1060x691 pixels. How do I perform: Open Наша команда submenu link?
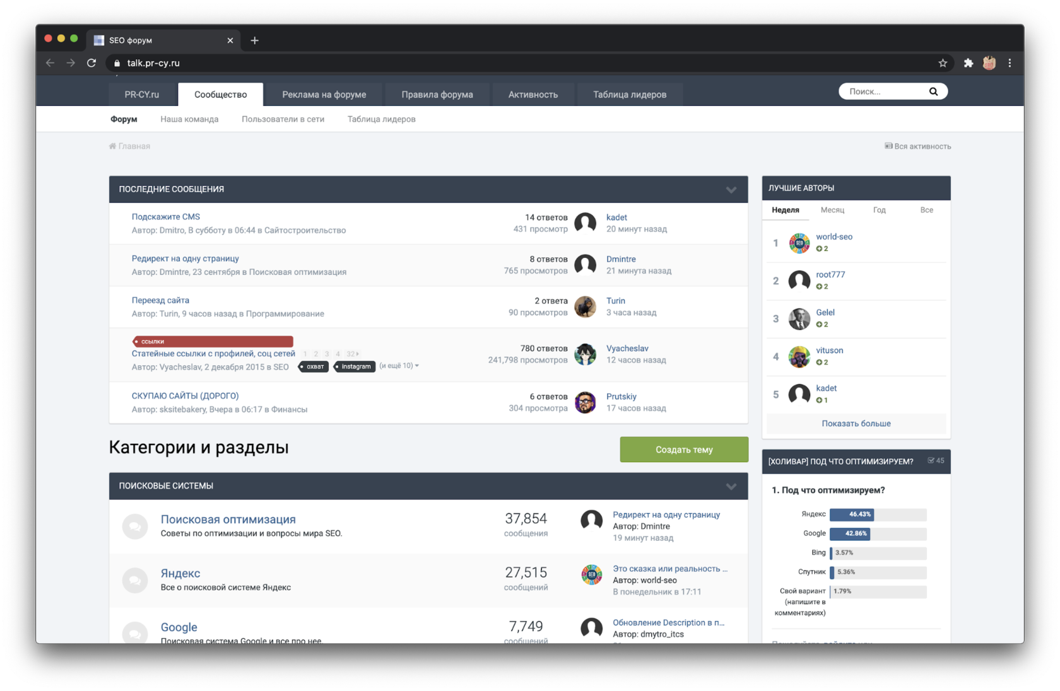[189, 119]
